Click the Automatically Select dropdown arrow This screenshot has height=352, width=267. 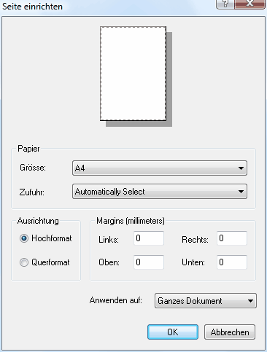[x=241, y=192]
